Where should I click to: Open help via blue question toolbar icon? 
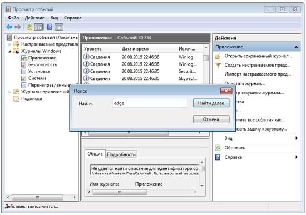pos(50,27)
